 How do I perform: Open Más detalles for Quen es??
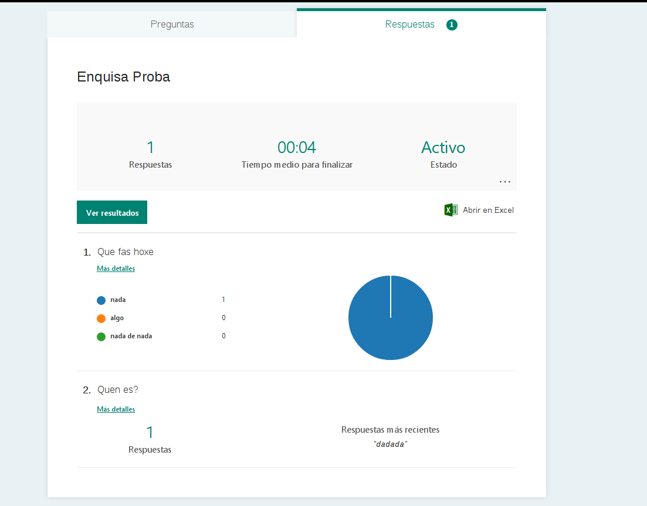click(x=116, y=409)
